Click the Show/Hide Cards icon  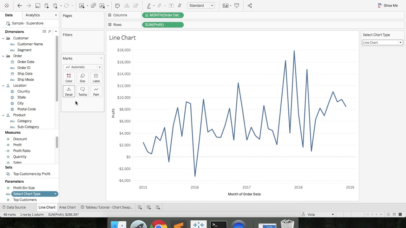click(226, 6)
